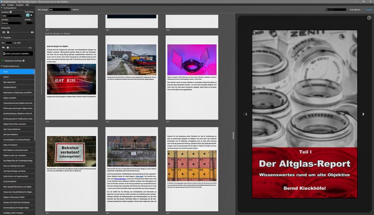The image size is (374, 215).
Task: Open the Hilfe menu
Action: pos(27,5)
